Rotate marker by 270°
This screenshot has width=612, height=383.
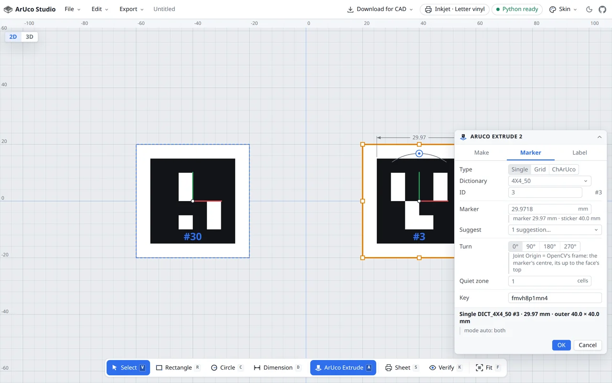(570, 247)
